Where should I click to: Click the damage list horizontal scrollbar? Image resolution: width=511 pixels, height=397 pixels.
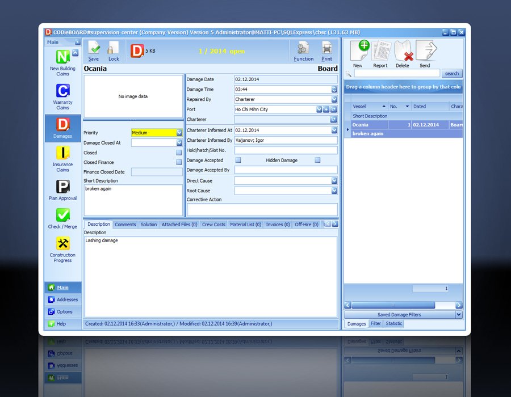tap(393, 305)
